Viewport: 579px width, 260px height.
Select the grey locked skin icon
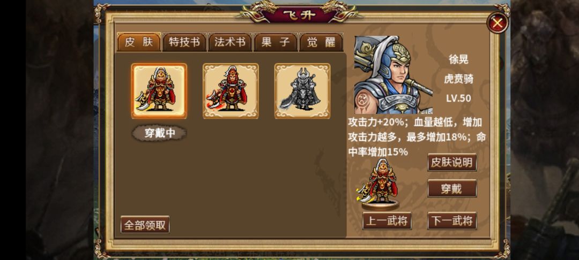[302, 91]
